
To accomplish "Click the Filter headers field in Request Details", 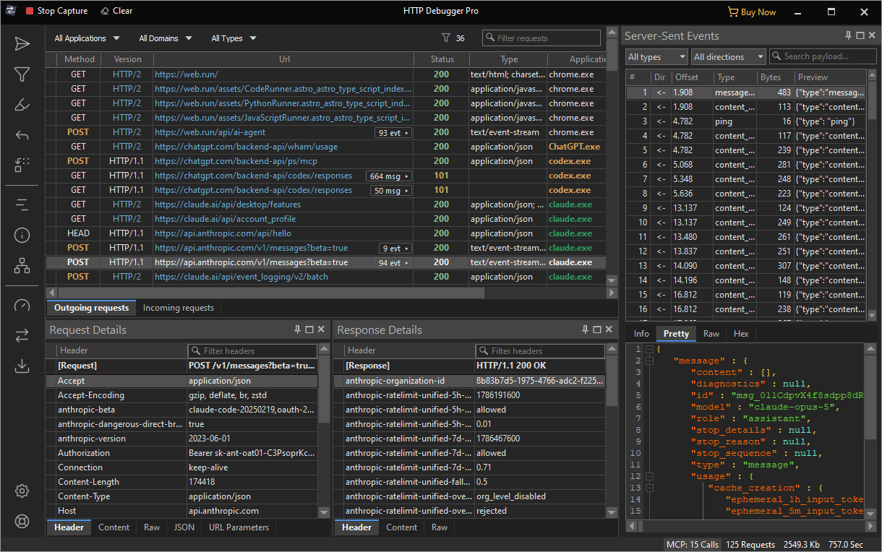I will (252, 350).
